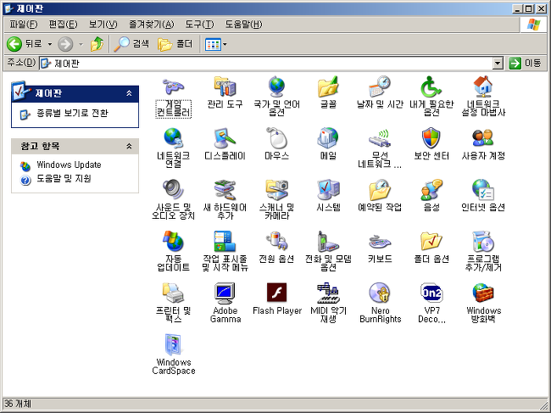This screenshot has width=551, height=413.
Task: Open 국가 및 언어 옵션 globe icon
Action: 276,87
